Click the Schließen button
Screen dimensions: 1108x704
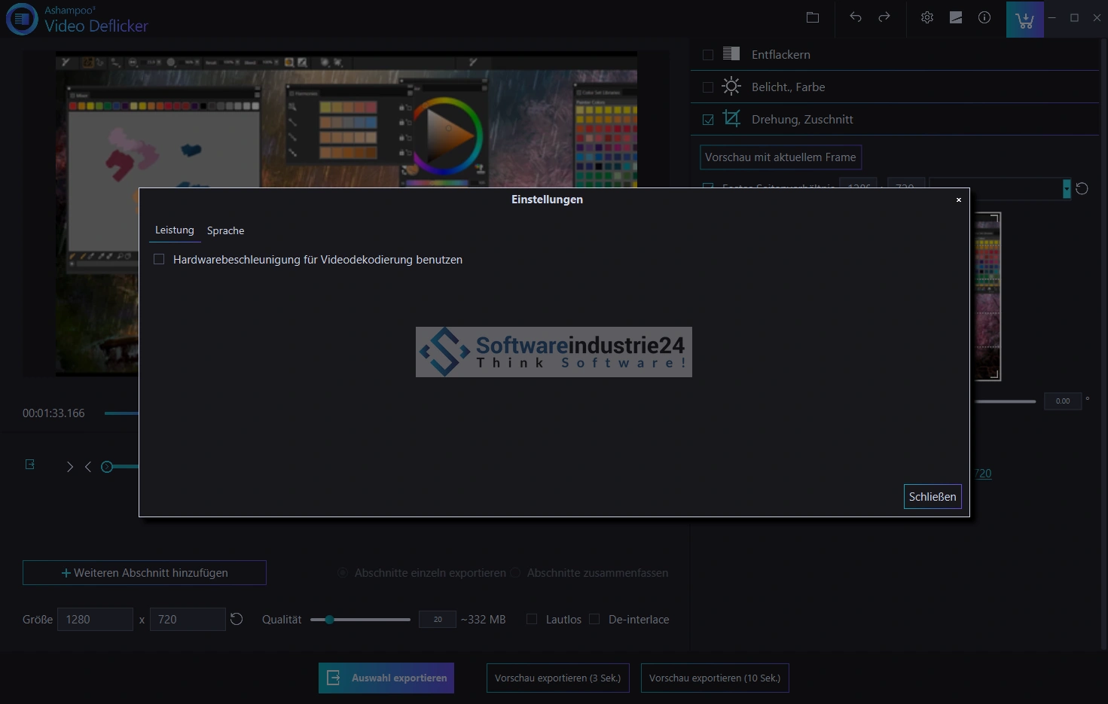click(932, 497)
